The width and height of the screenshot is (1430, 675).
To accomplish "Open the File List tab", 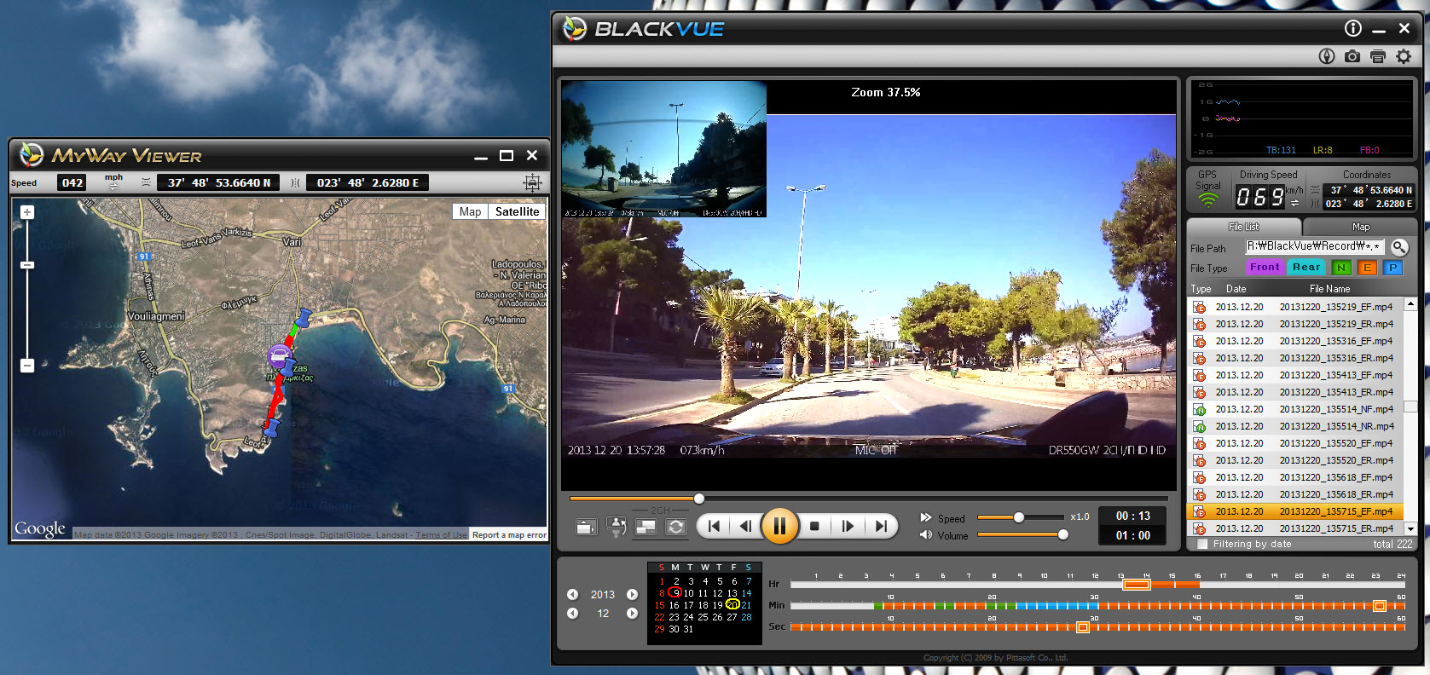I will [1243, 227].
